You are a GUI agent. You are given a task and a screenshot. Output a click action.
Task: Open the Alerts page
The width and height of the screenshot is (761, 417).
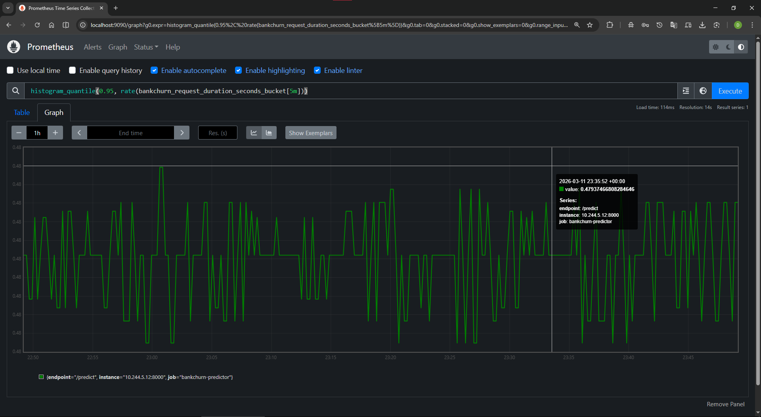92,47
